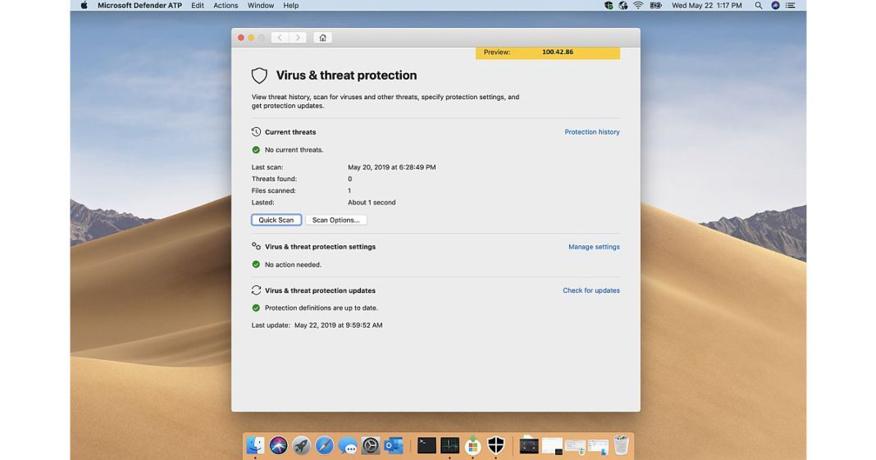Go to Defender home screen
The height and width of the screenshot is (460, 876).
coord(322,38)
